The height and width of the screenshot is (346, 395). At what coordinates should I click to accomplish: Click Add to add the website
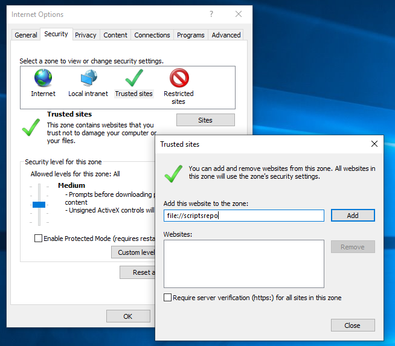coord(353,216)
